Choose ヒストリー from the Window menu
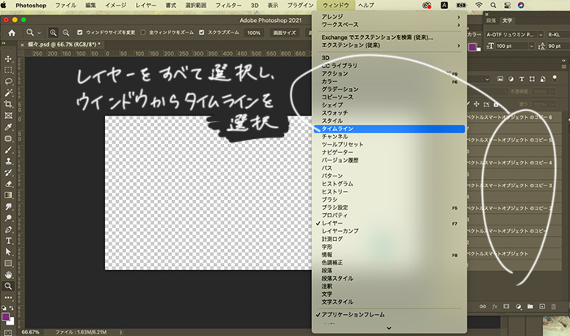This screenshot has height=336, width=570. 389,192
